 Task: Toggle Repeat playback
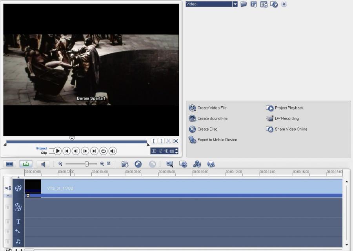103,151
